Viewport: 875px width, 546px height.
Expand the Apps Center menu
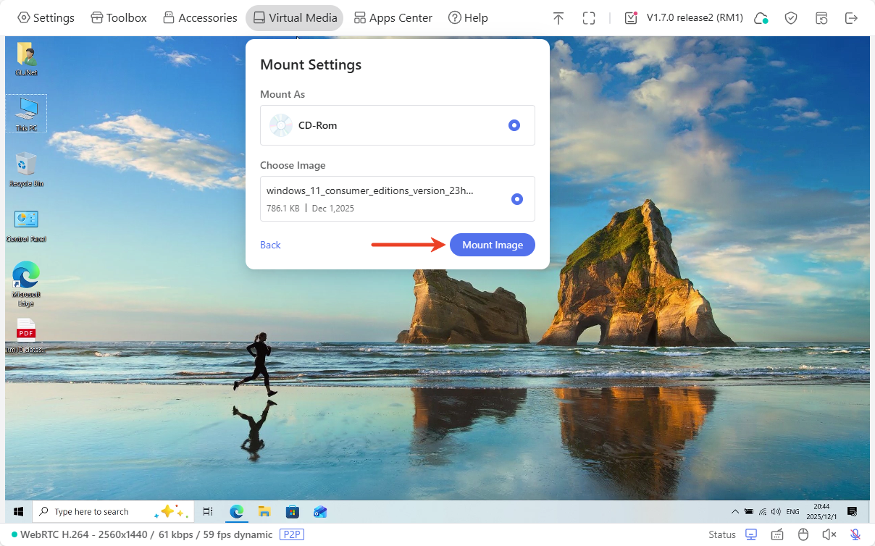coord(393,18)
